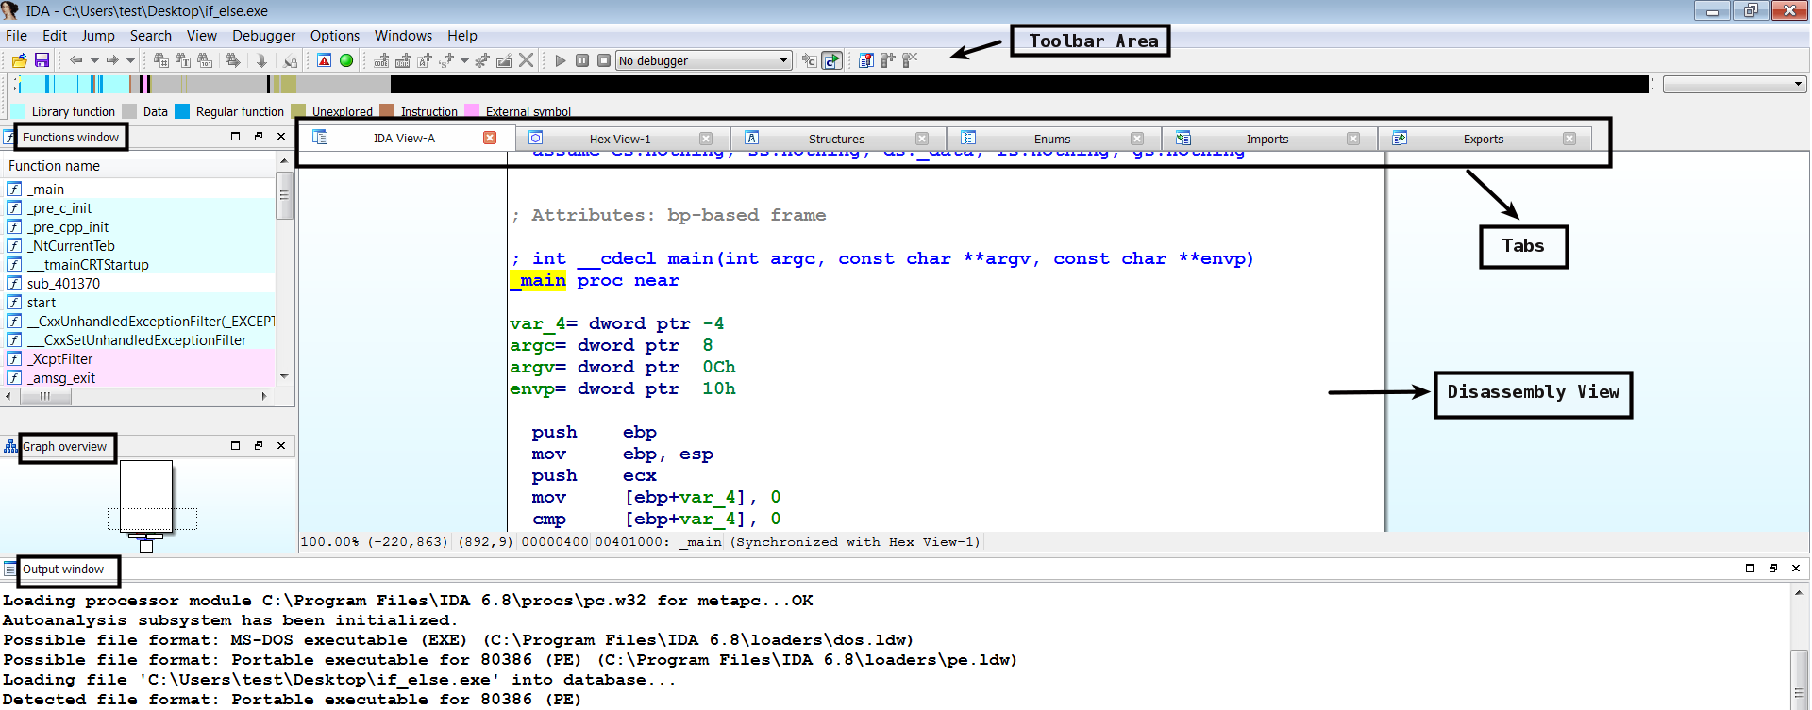This screenshot has width=1812, height=710.
Task: Expand the forward navigation history dropdown arrow
Action: coord(130,60)
